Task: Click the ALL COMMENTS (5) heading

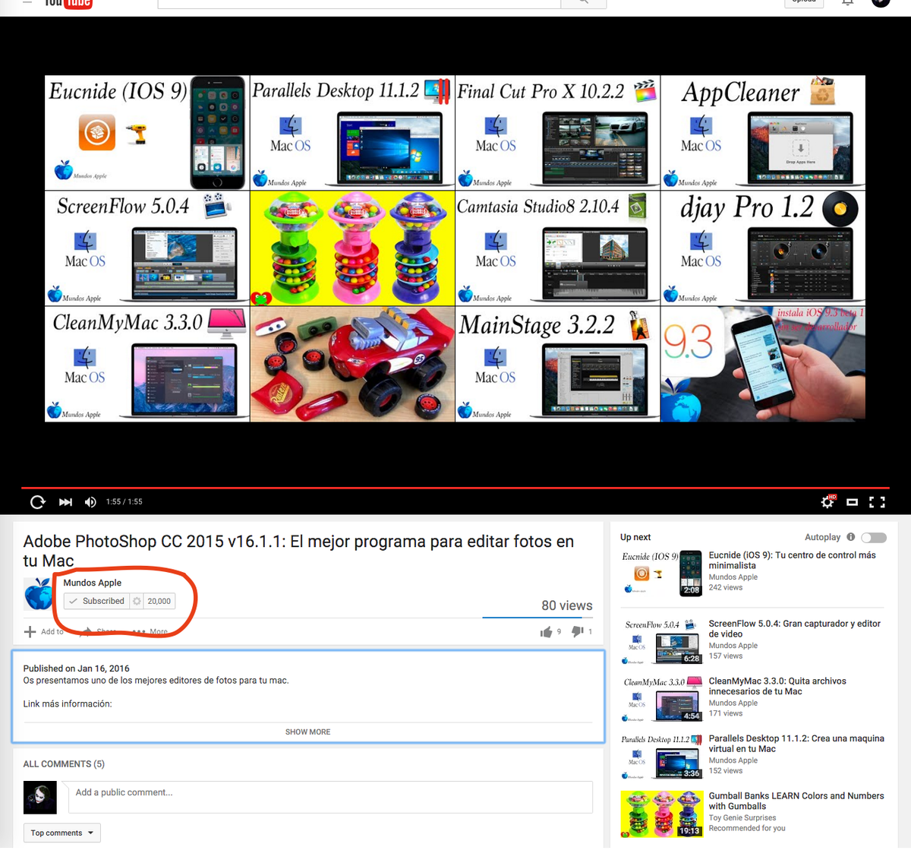Action: pyautogui.click(x=64, y=764)
